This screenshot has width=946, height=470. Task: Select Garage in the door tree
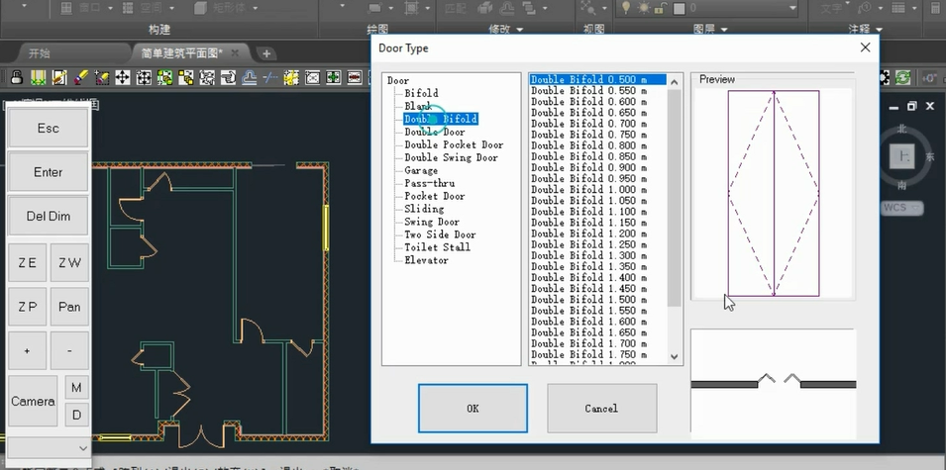421,170
